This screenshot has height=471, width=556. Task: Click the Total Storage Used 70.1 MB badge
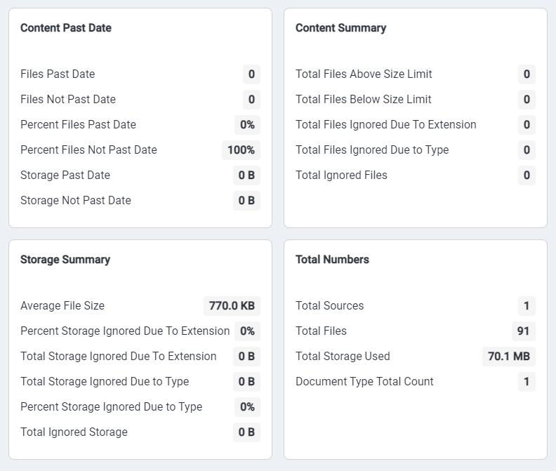[508, 357]
